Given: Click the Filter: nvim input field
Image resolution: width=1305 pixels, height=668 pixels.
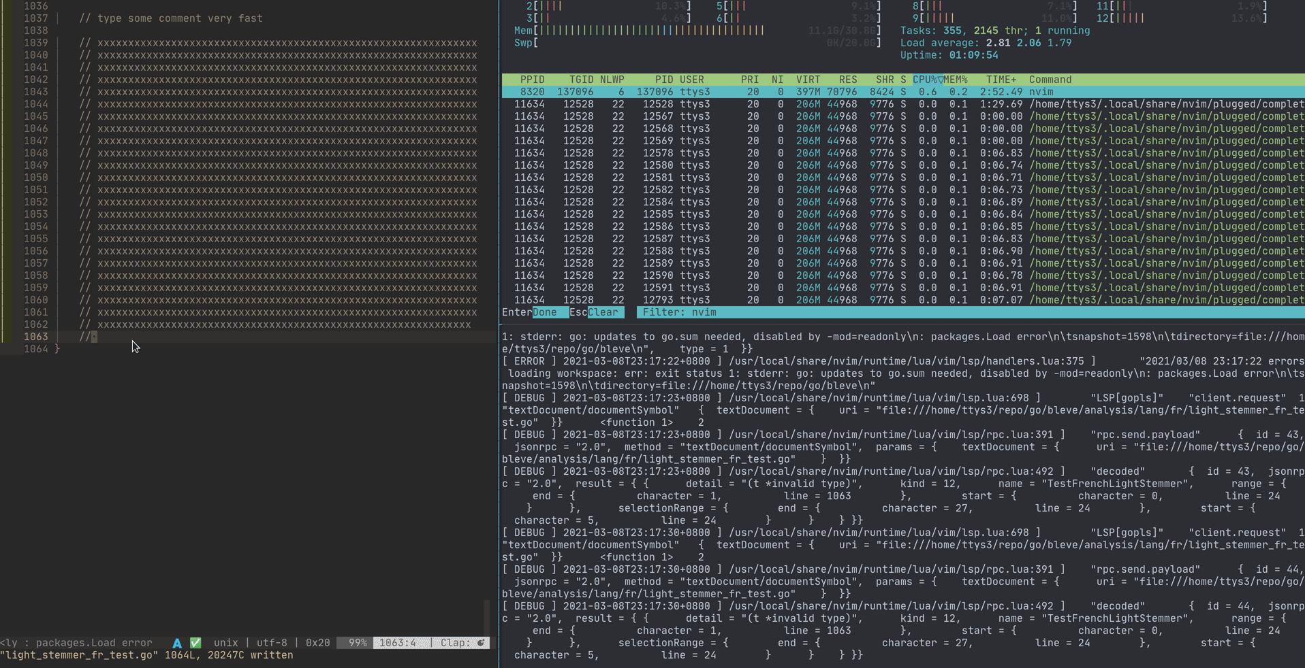Looking at the screenshot, I should coord(679,312).
